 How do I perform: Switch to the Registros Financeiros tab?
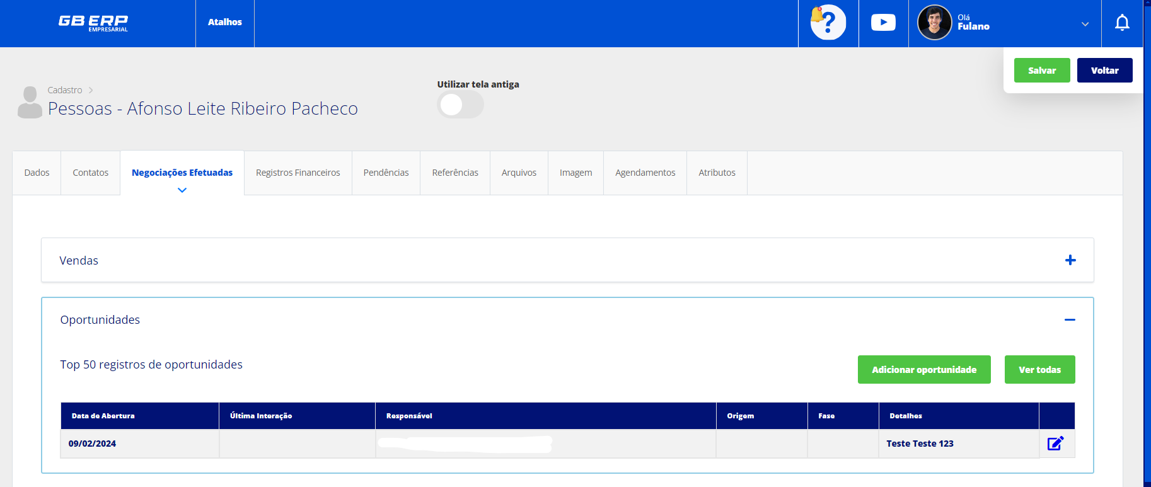(x=298, y=173)
